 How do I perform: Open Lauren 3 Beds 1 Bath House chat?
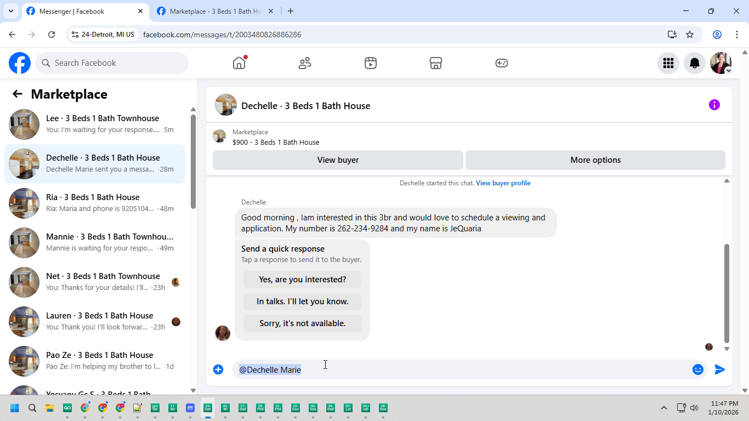tap(94, 322)
